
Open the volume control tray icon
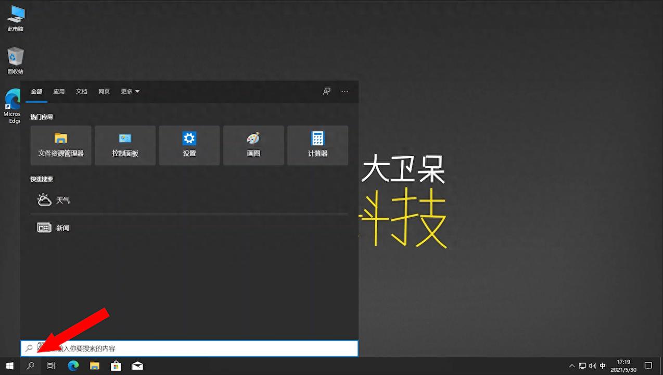[x=592, y=366]
